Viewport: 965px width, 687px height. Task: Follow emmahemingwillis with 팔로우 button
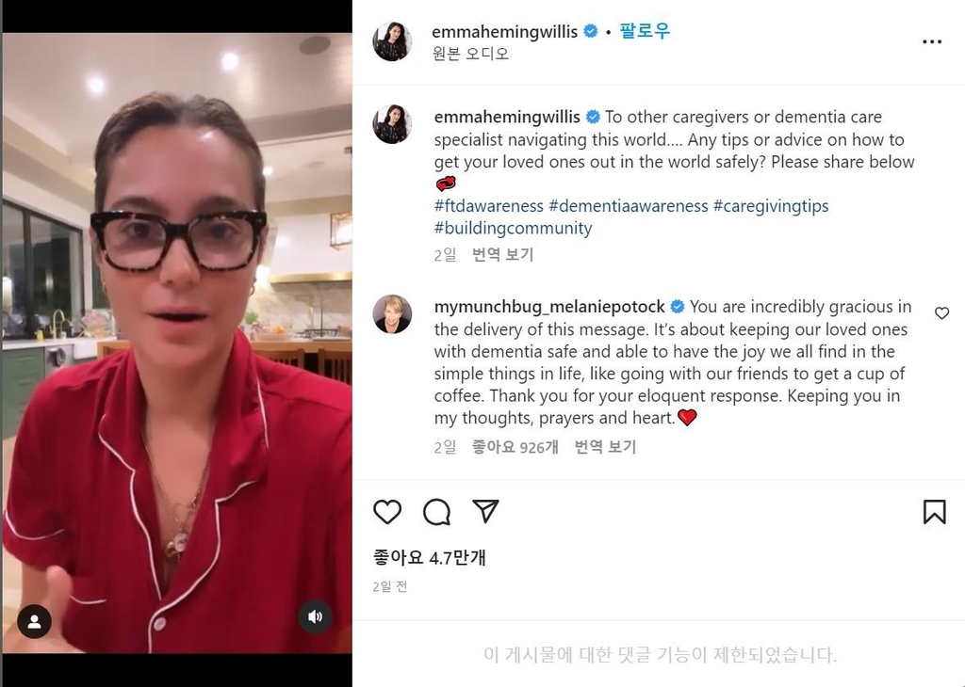pyautogui.click(x=645, y=31)
